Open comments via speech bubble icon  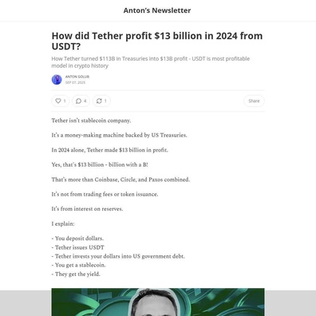coord(81,101)
